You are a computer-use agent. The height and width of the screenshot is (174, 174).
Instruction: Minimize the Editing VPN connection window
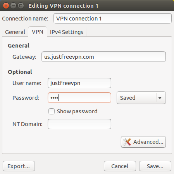[x=13, y=6]
